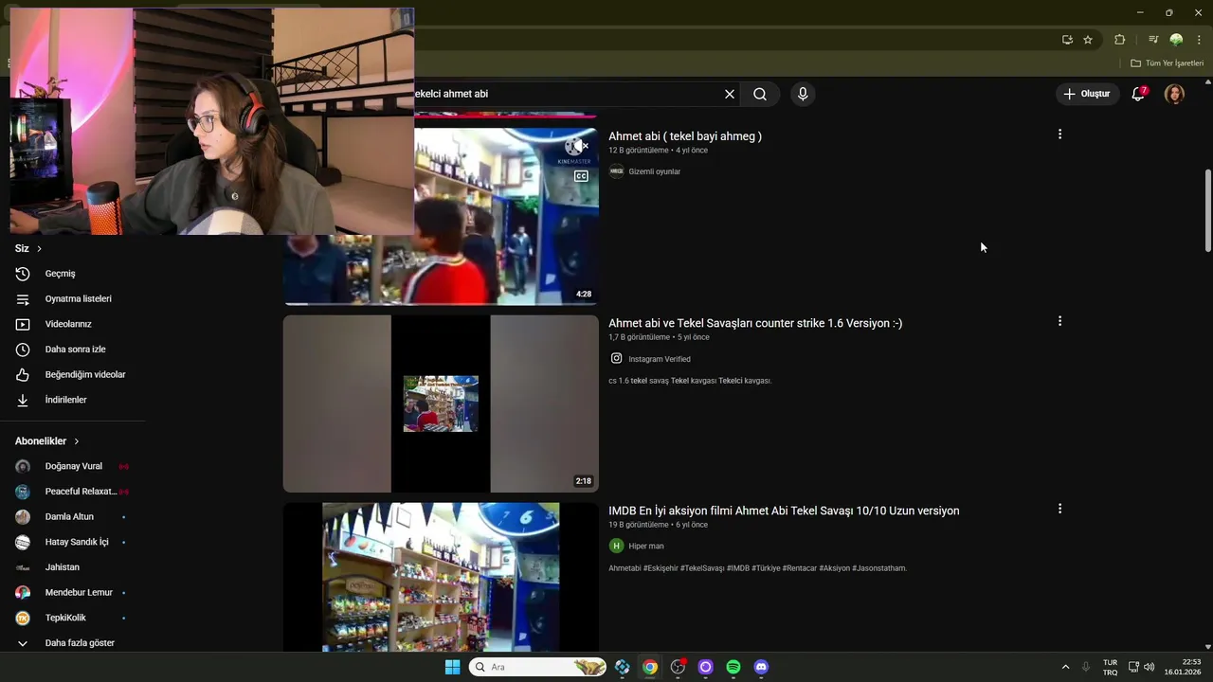Viewport: 1213px width, 682px height.
Task: Open the title Ahmet abi ( tekel bayi ahmeg )
Action: [x=685, y=136]
